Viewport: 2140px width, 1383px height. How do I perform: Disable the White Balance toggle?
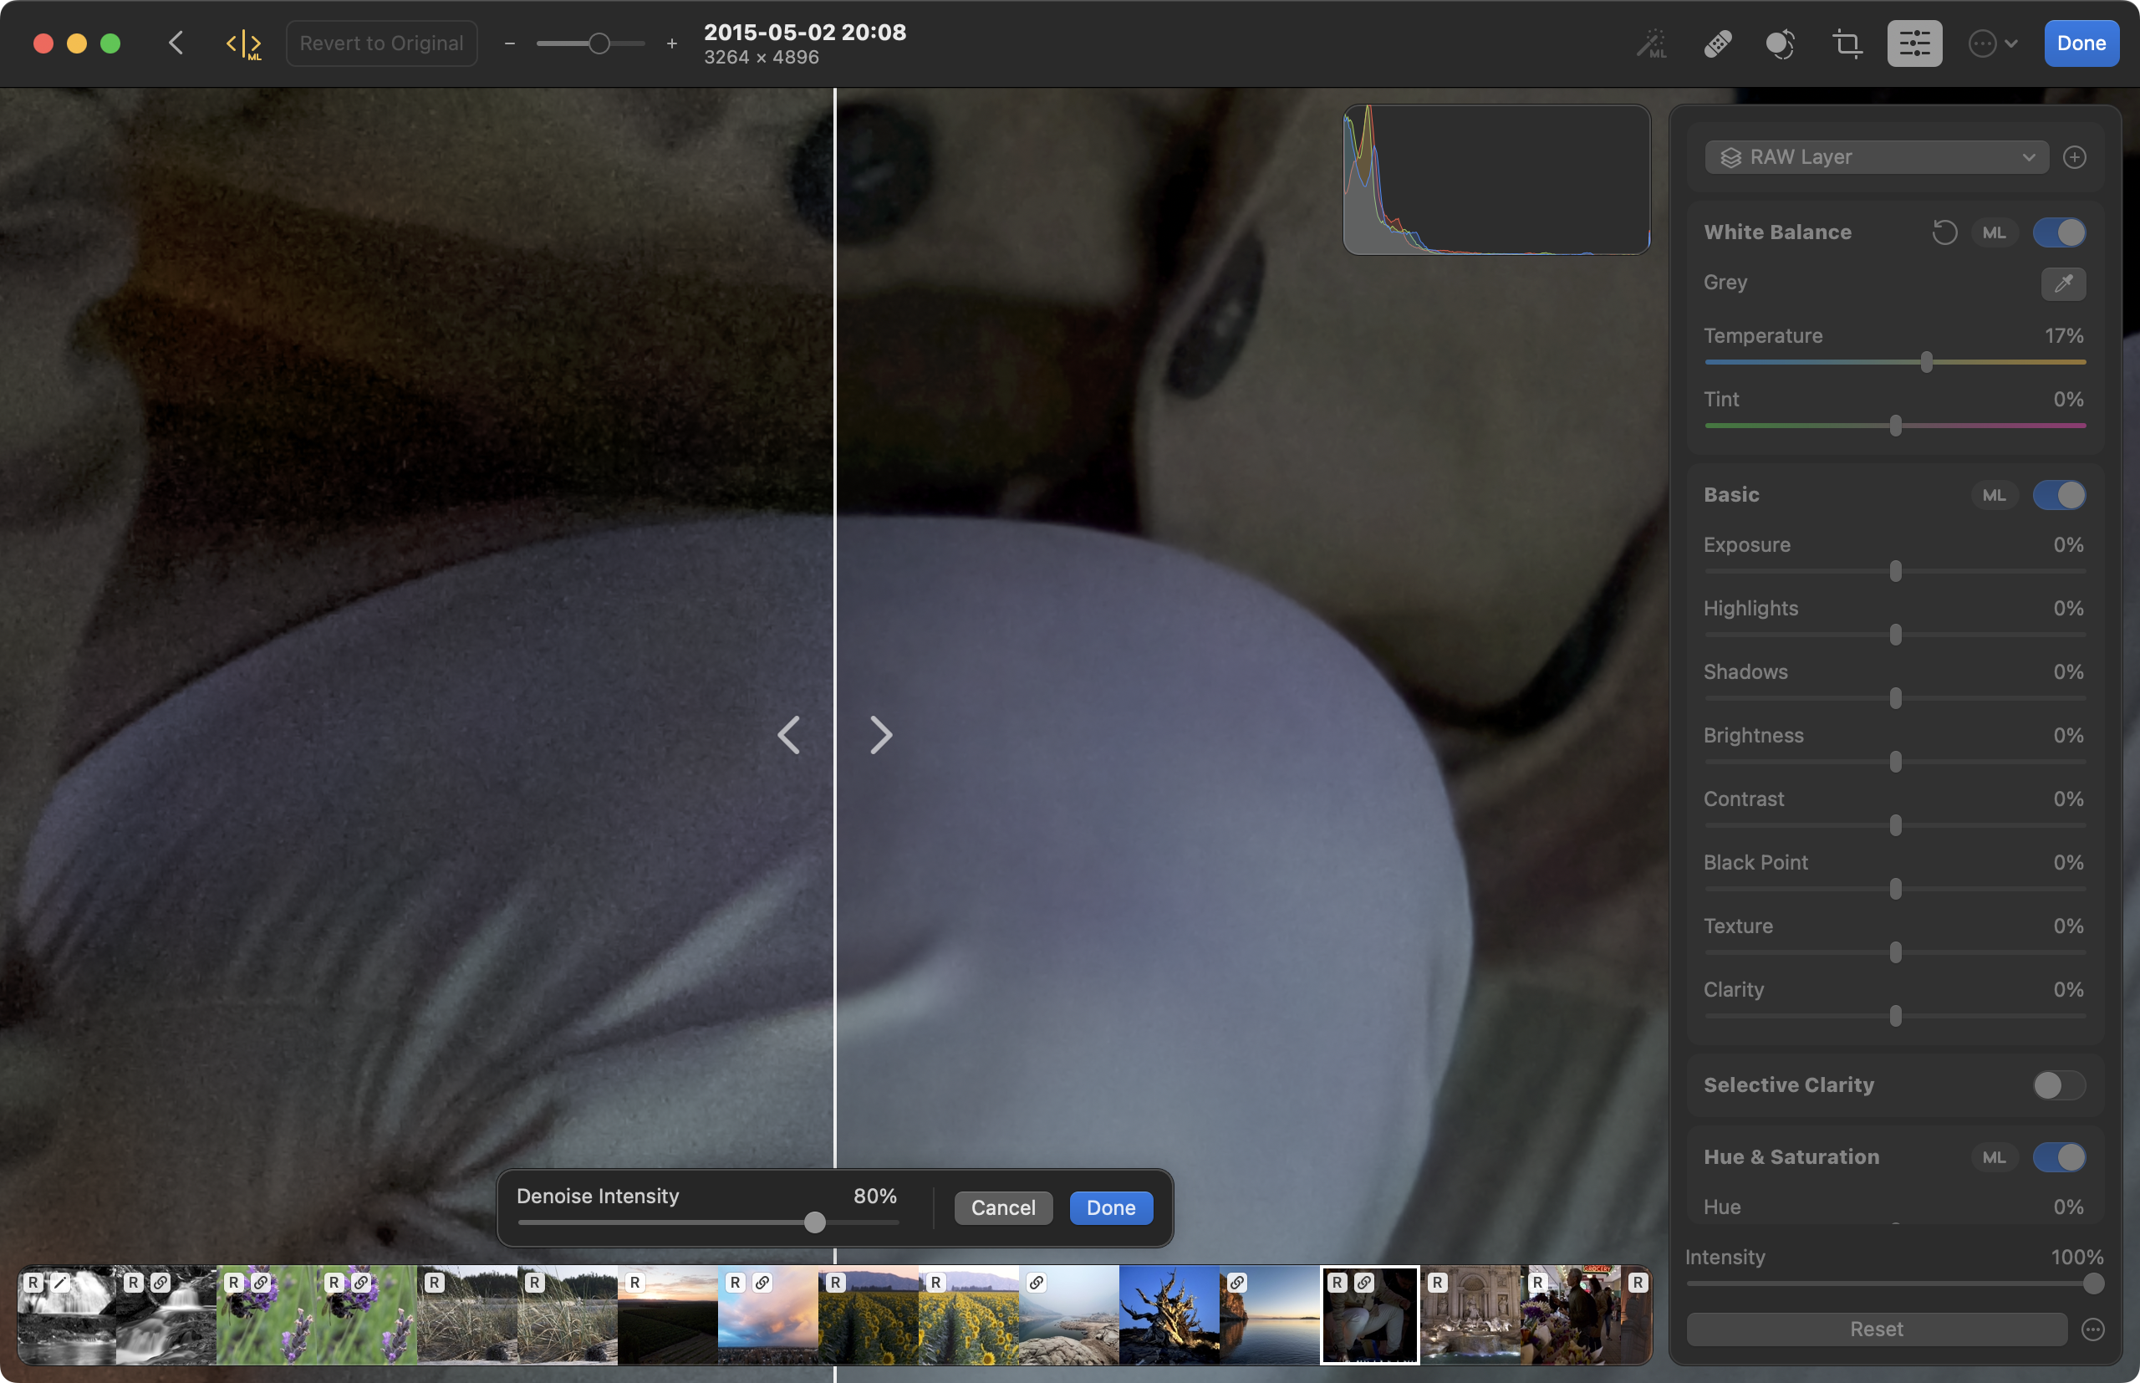2058,232
